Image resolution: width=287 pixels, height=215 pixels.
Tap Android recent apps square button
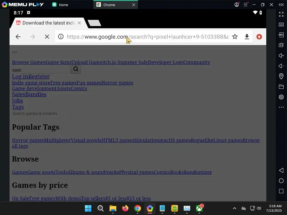pyautogui.click(x=281, y=191)
